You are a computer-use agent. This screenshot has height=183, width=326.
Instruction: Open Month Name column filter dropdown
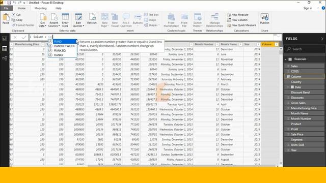(240, 44)
